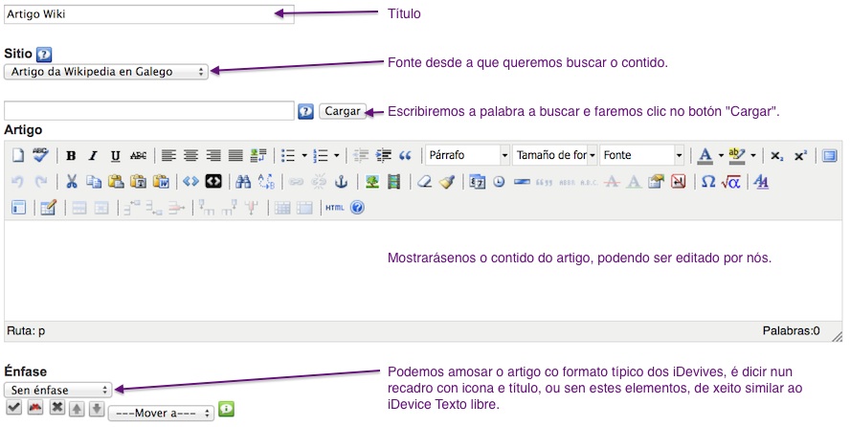The width and height of the screenshot is (850, 427).
Task: Click the New document icon in editor toolbar
Action: tap(18, 155)
